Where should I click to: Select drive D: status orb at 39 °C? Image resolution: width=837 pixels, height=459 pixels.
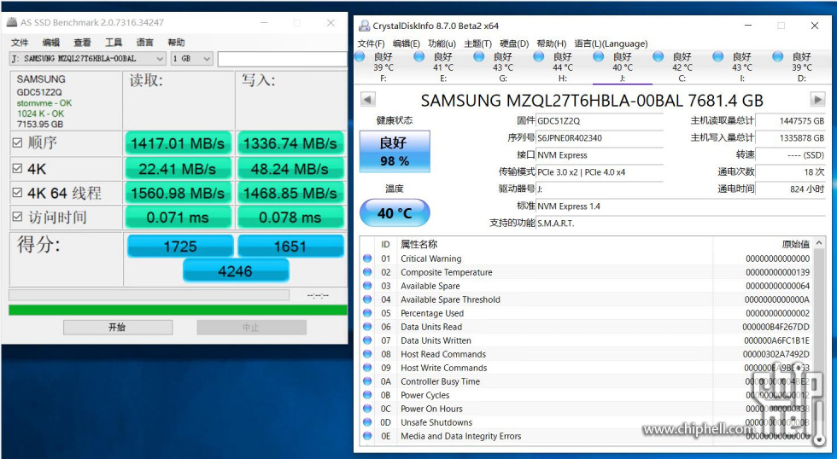click(x=778, y=56)
